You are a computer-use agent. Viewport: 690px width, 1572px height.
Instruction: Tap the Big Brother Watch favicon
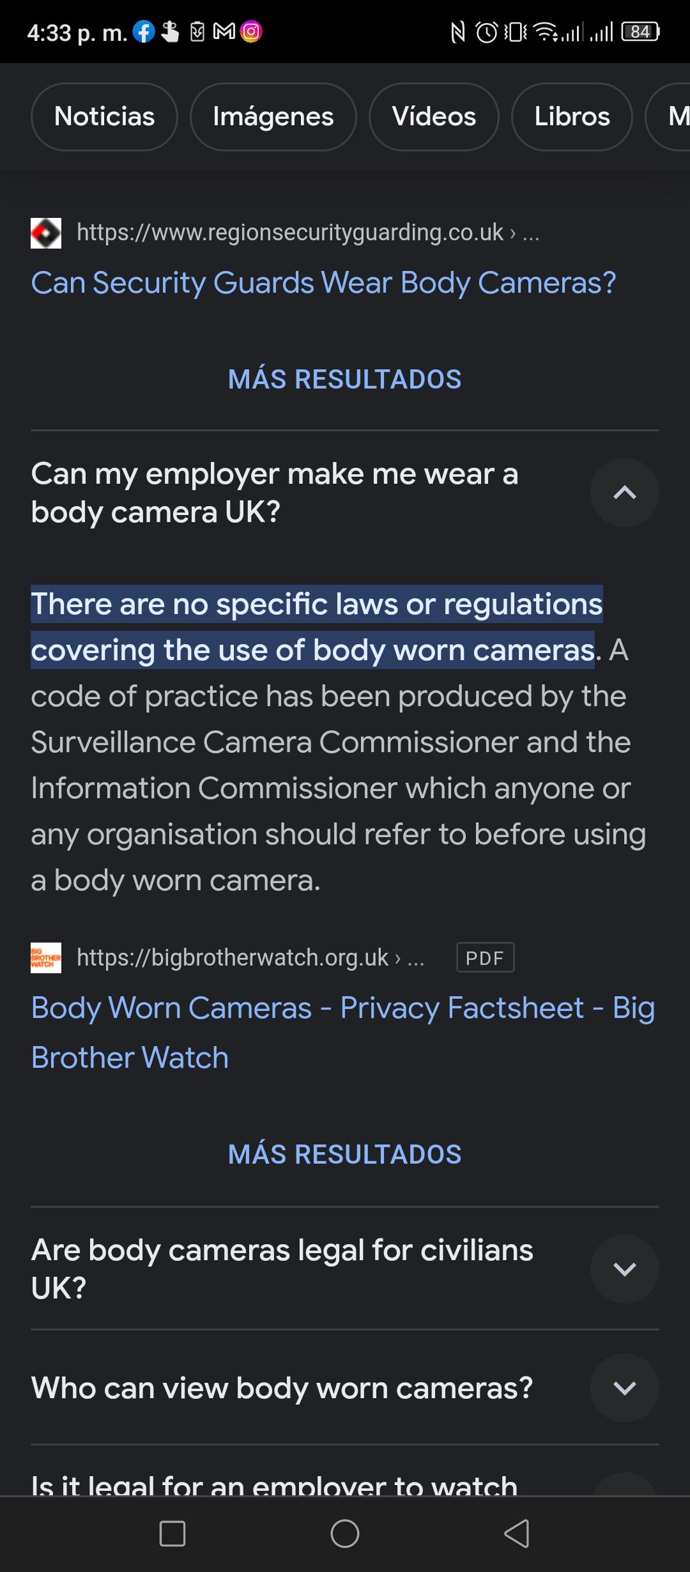coord(46,958)
